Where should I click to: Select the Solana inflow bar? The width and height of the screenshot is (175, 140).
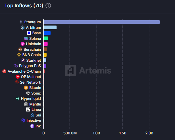click(x=46, y=38)
